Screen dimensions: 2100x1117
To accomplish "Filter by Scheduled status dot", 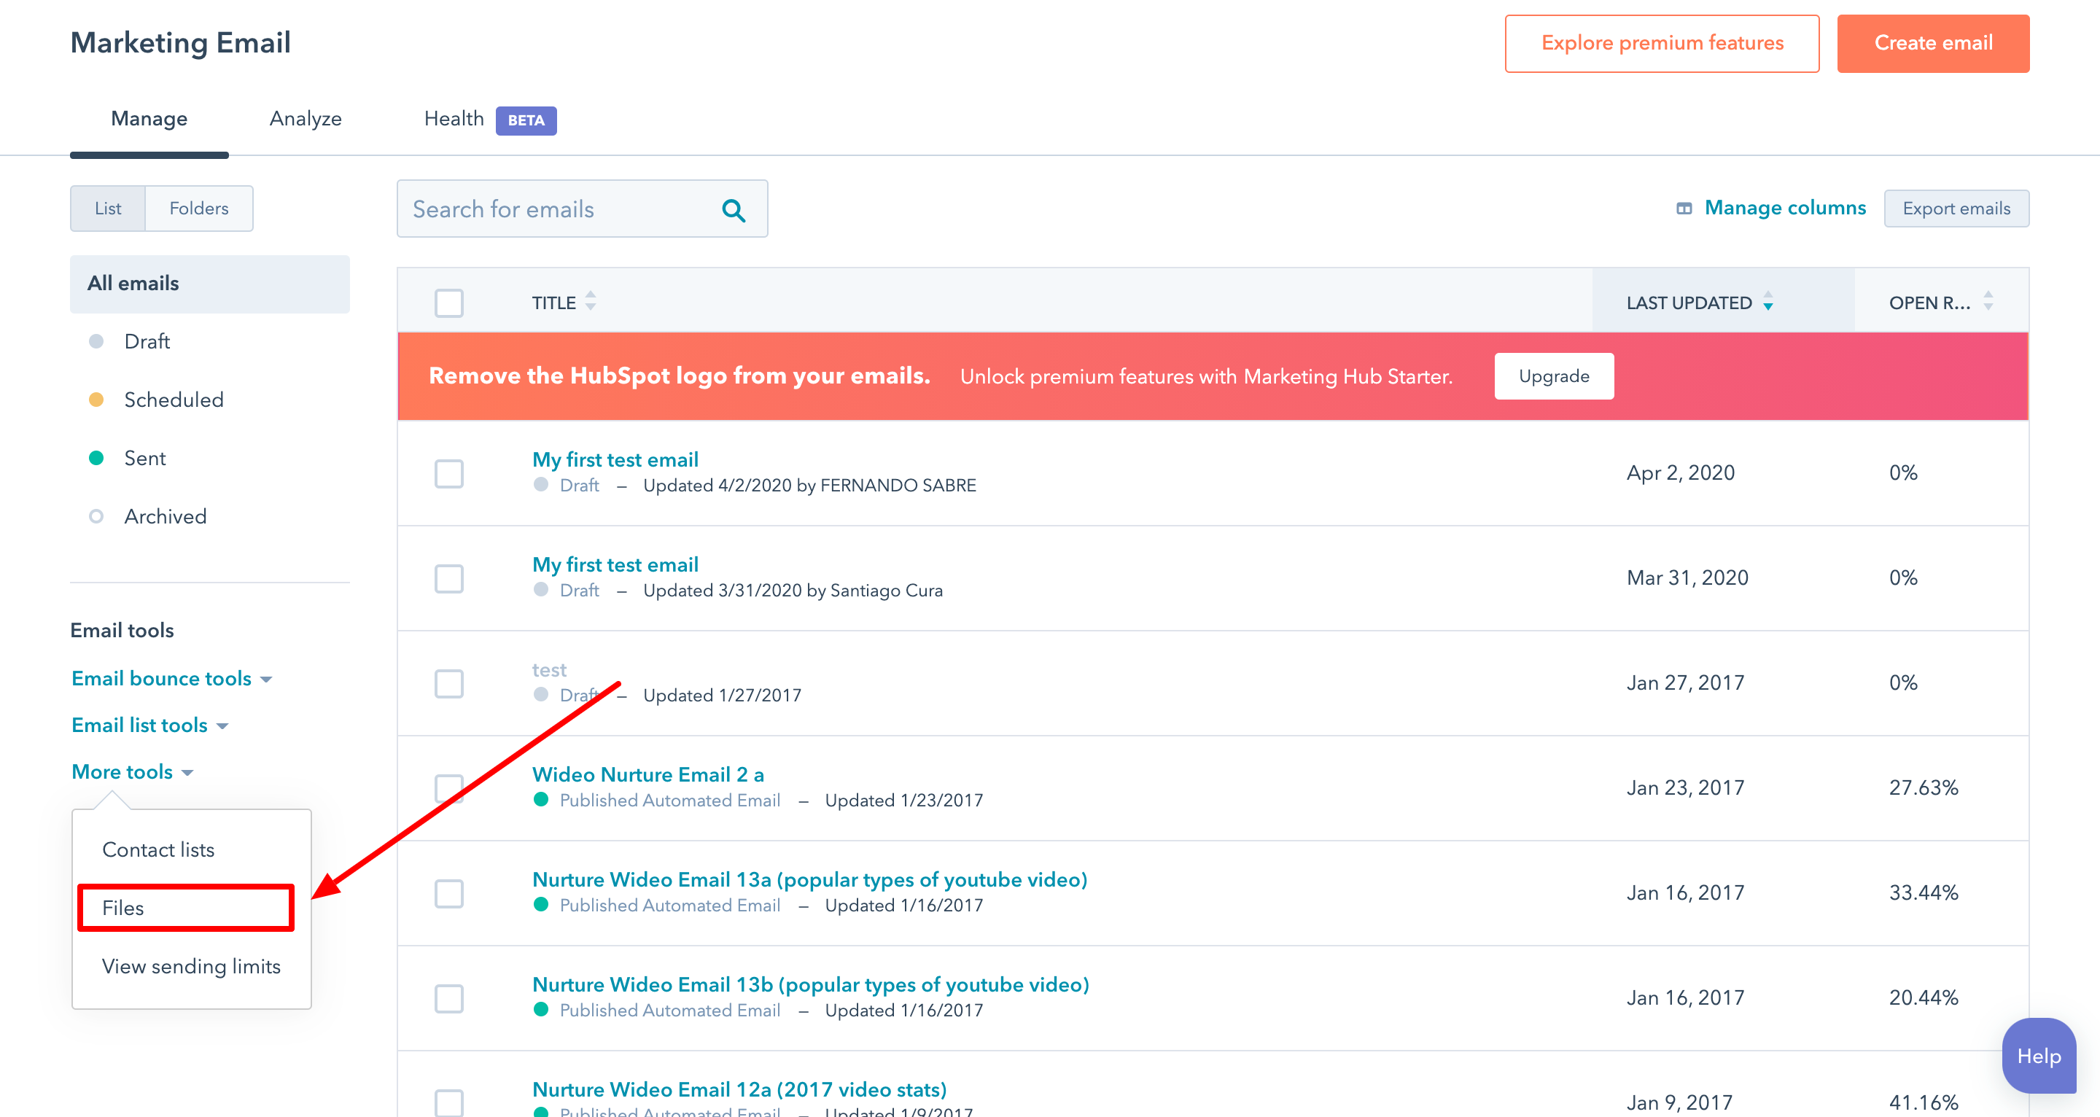I will click(96, 400).
